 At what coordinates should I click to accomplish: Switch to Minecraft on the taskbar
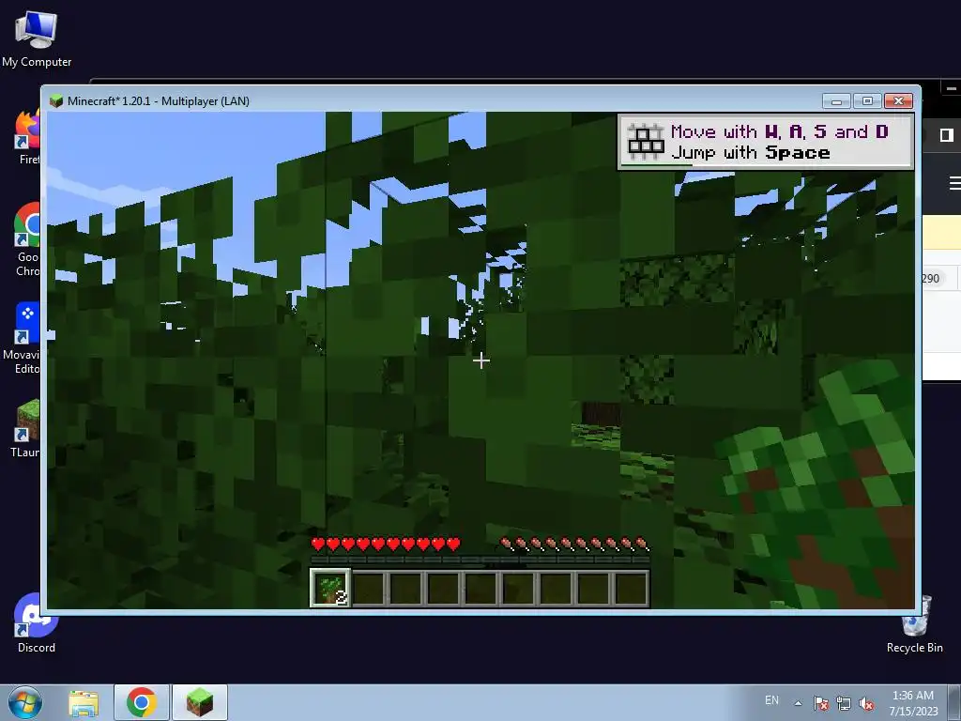(x=200, y=702)
